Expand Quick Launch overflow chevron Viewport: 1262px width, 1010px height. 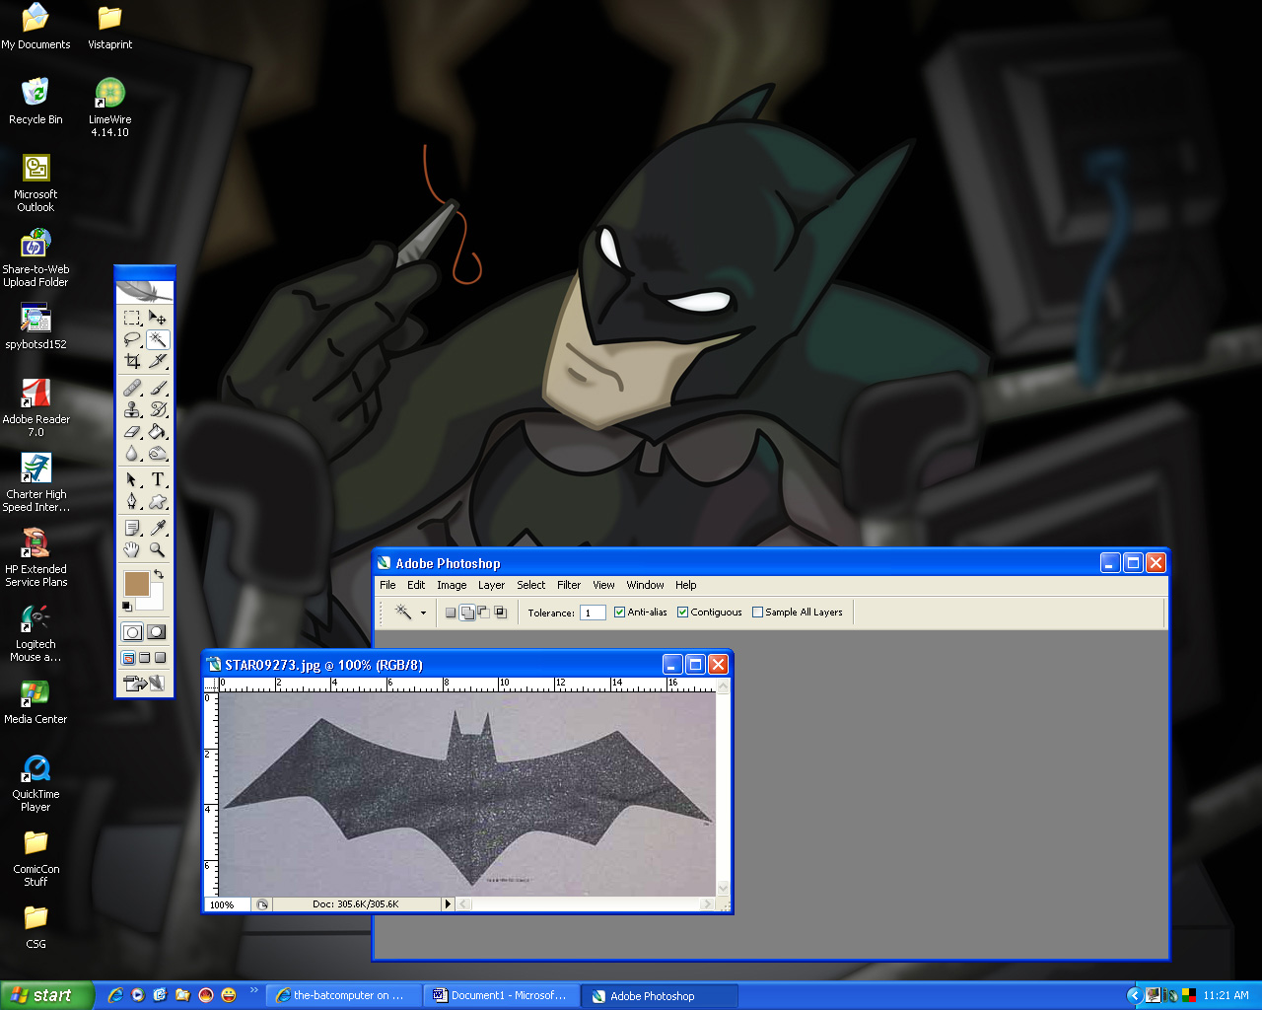coord(254,990)
